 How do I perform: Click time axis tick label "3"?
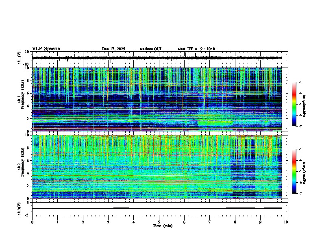(108, 222)
